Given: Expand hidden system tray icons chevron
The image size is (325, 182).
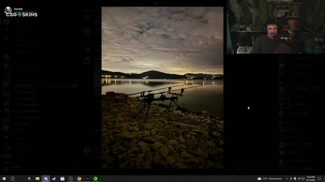Looking at the screenshot, I should pos(287,179).
